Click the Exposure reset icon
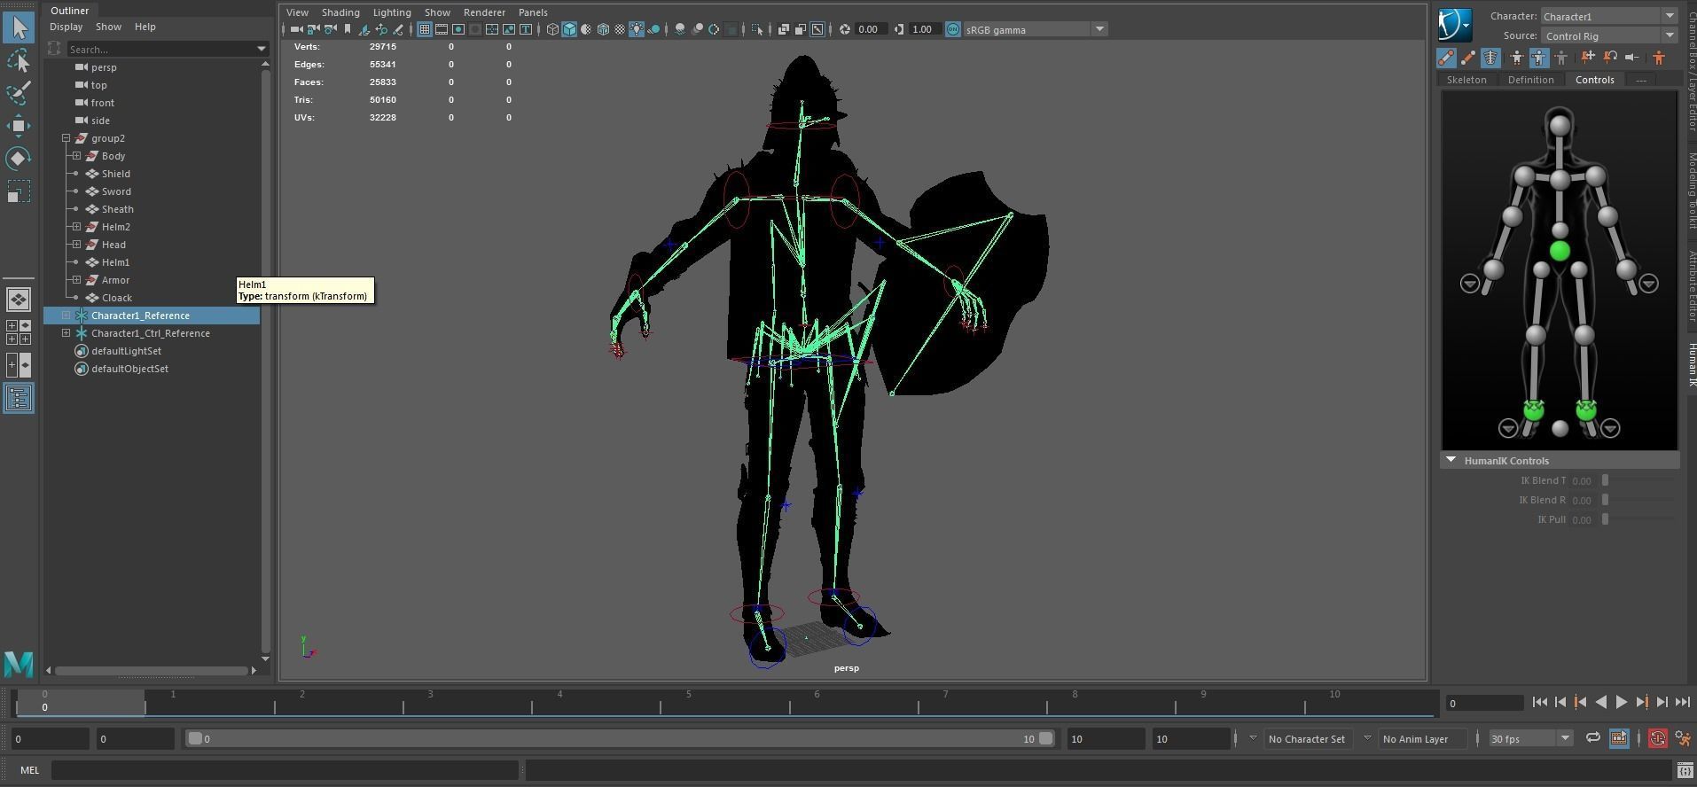 [845, 29]
